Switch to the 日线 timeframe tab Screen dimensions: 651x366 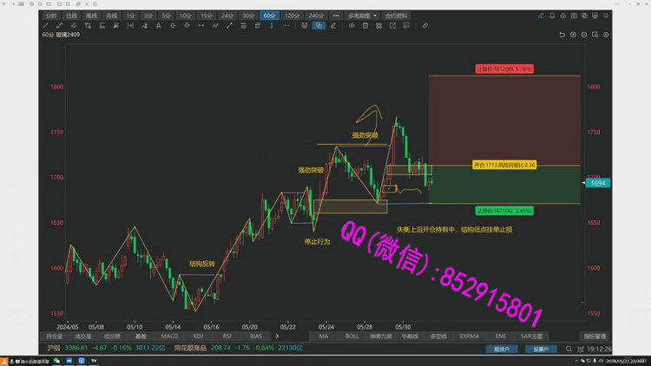click(70, 16)
